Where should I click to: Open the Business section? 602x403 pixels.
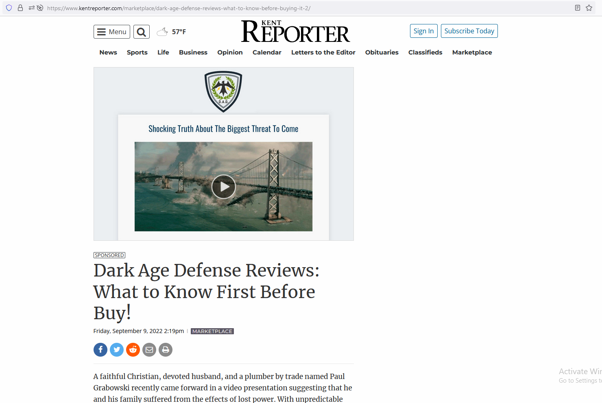coord(193,52)
